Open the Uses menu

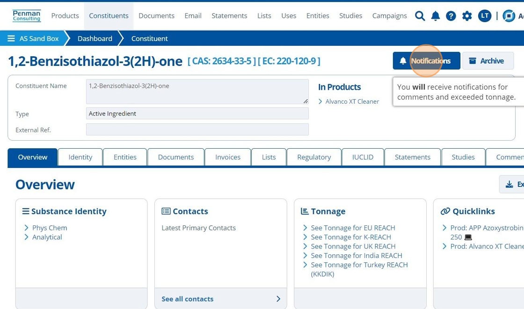[289, 16]
